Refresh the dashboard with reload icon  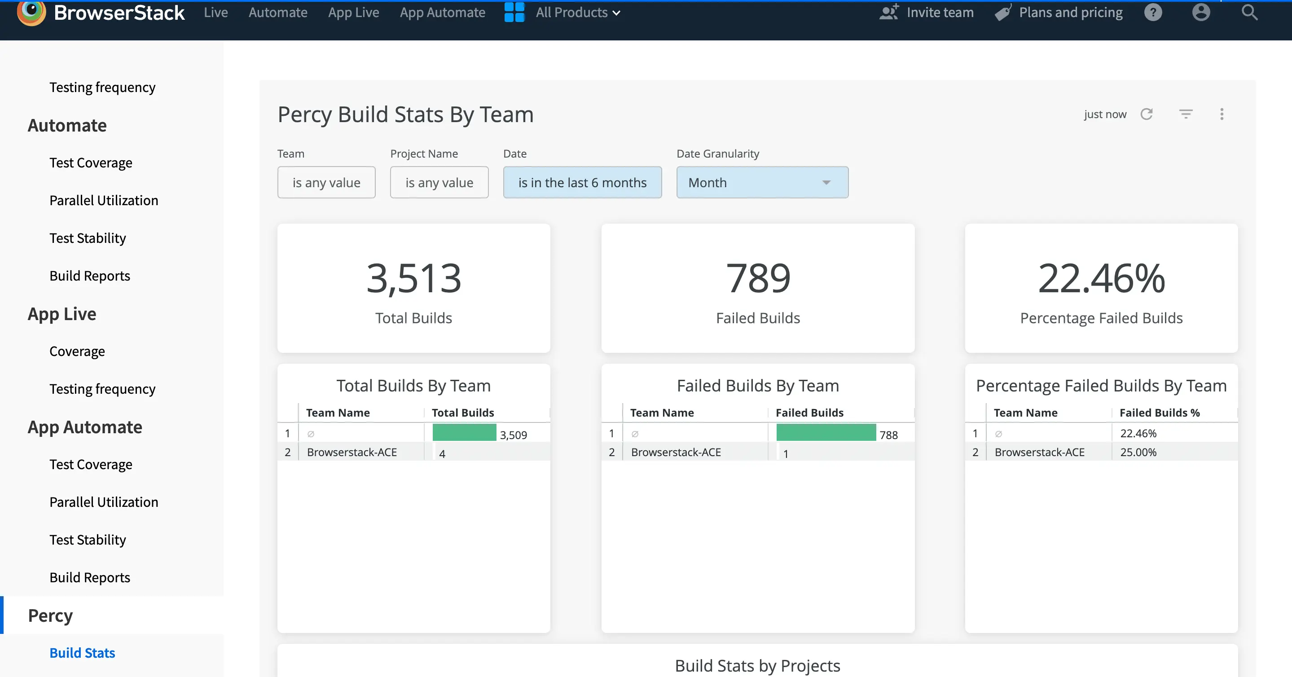tap(1147, 114)
